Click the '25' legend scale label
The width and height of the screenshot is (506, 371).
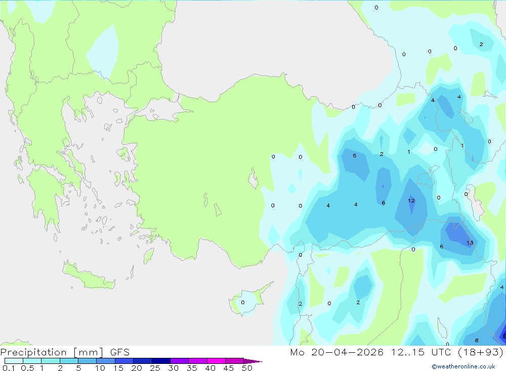(155, 368)
